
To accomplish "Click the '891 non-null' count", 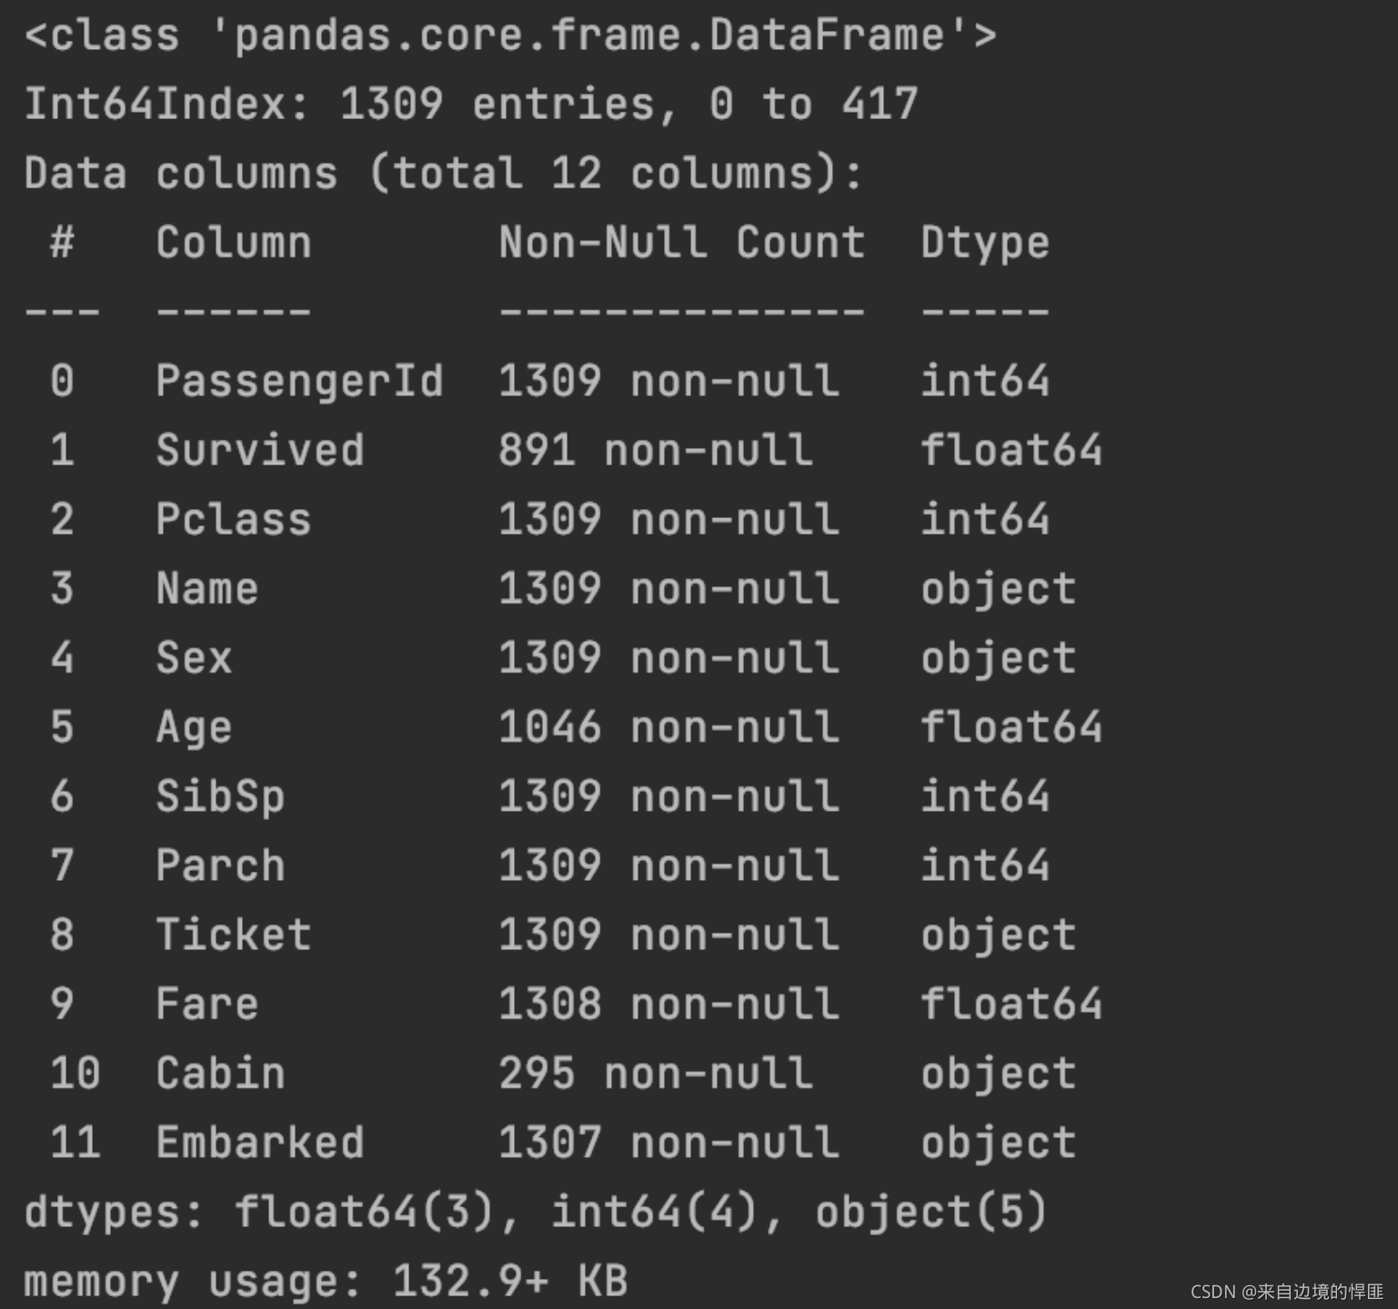I will point(655,450).
